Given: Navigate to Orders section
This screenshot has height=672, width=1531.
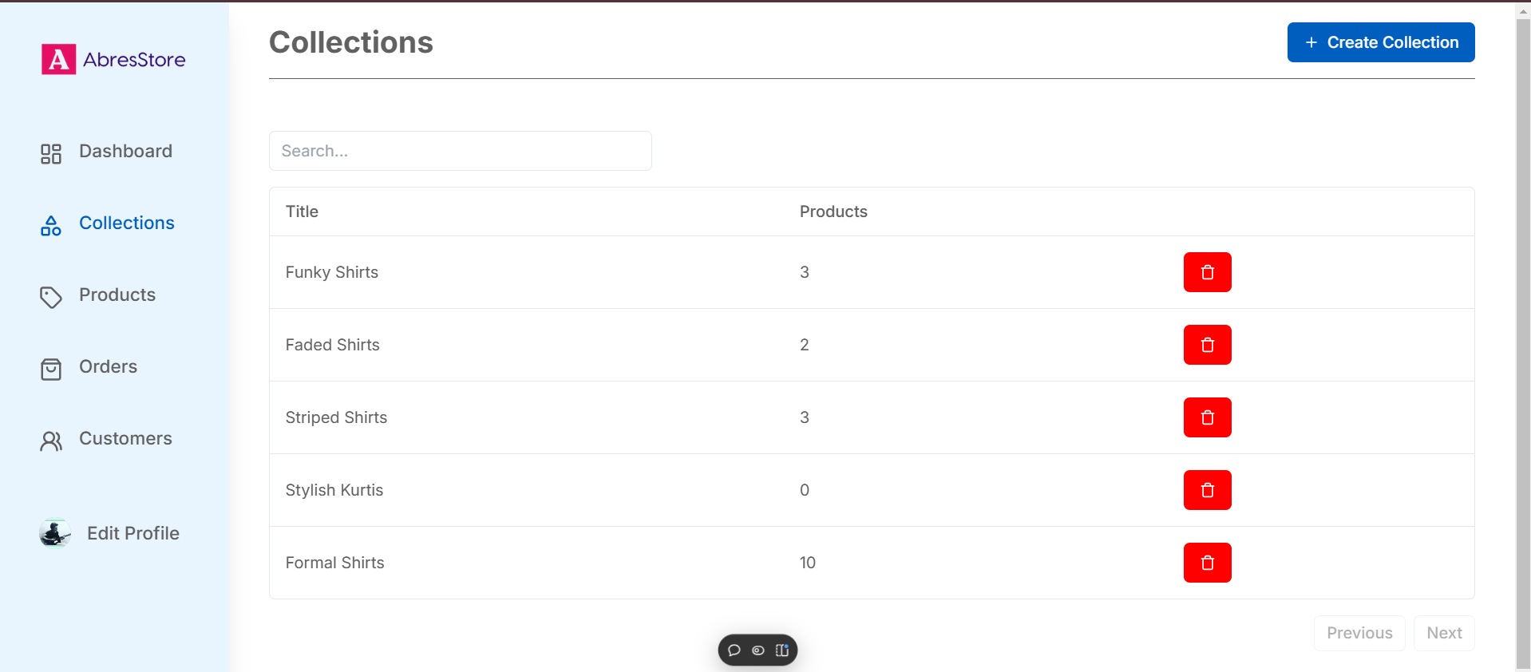Looking at the screenshot, I should pyautogui.click(x=108, y=367).
